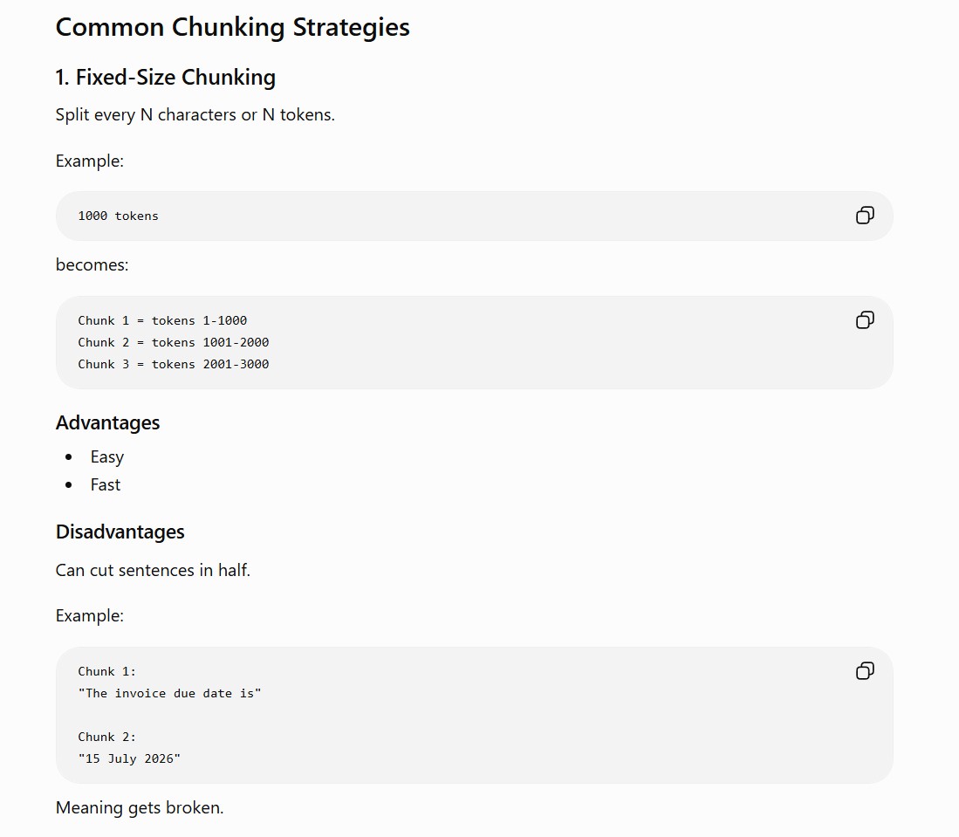This screenshot has width=959, height=837.
Task: Copy the invoice due date example block
Action: click(x=865, y=670)
